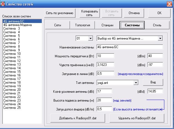Select Система 14 in the list

coord(22,68)
